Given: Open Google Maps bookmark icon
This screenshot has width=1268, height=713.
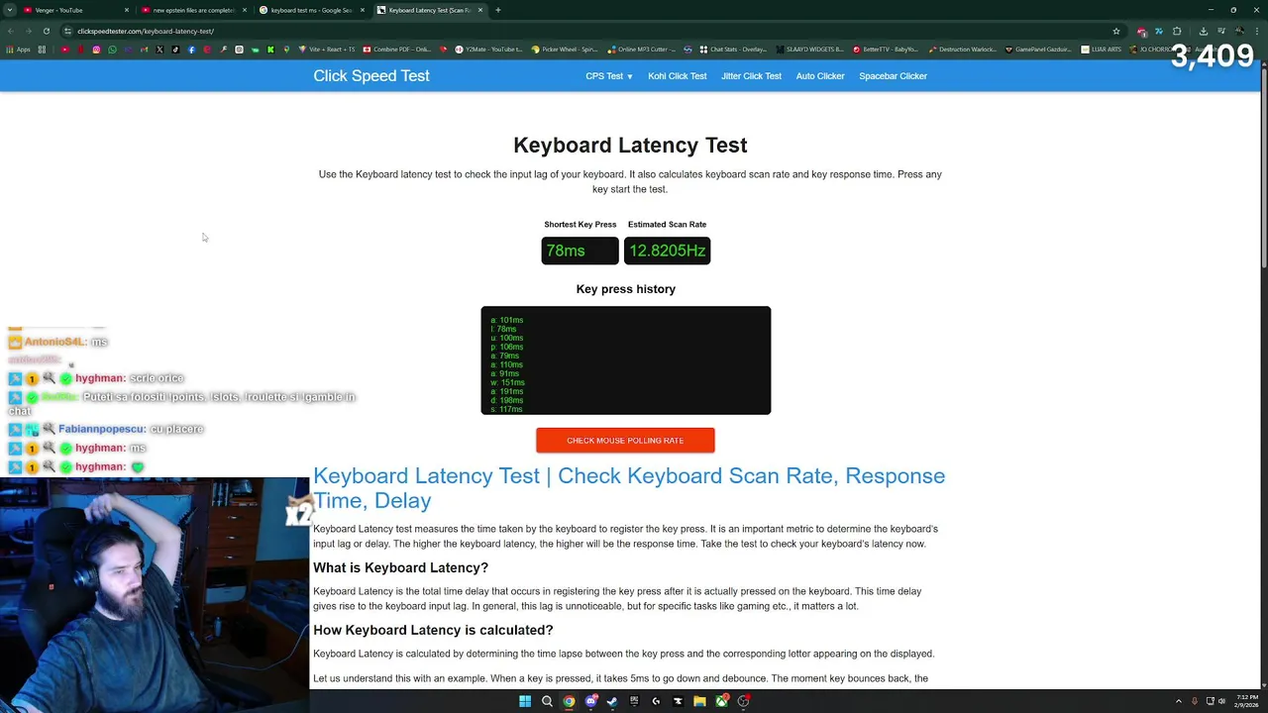Looking at the screenshot, I should tap(286, 50).
